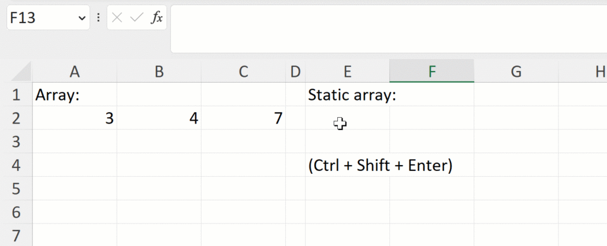Screen dimensions: 607x246
Task: Click the Static array: label cell
Action: click(x=347, y=95)
